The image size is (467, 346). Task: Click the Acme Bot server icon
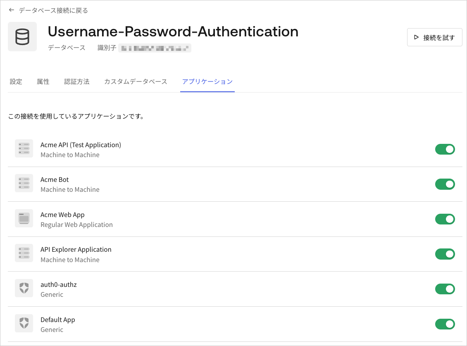click(x=24, y=183)
